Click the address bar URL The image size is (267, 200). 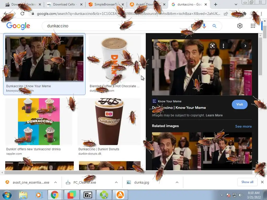[x=129, y=14]
